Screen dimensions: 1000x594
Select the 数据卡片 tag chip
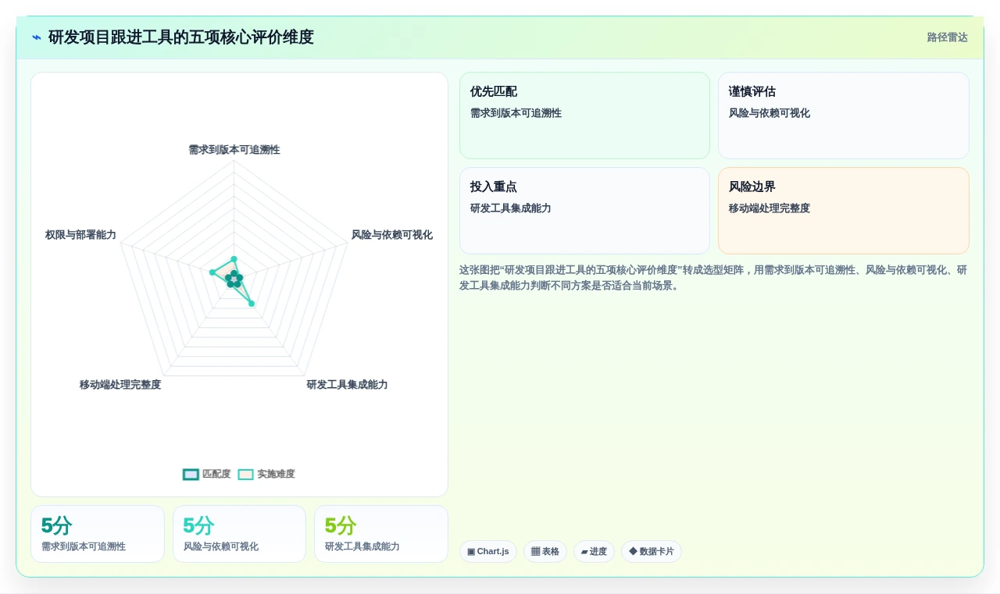(x=652, y=552)
